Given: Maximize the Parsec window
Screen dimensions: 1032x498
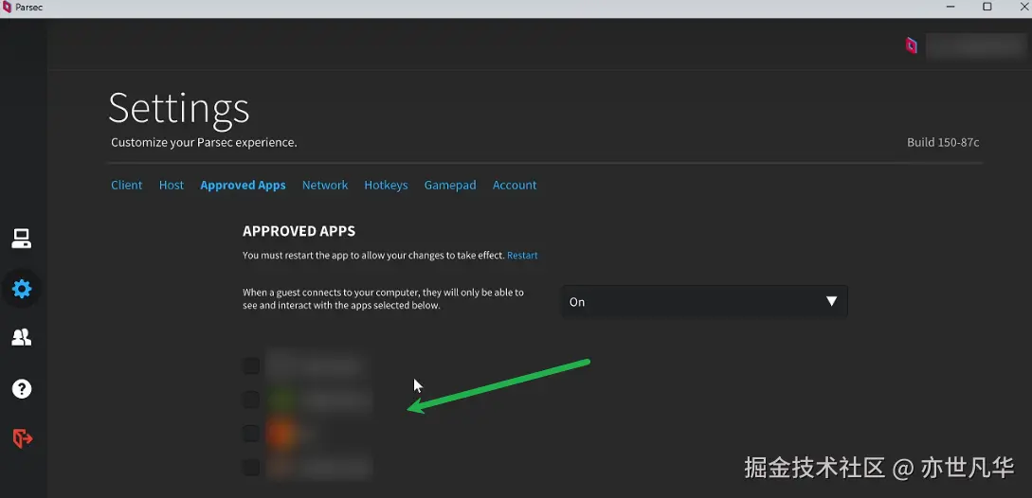Looking at the screenshot, I should click(x=987, y=7).
